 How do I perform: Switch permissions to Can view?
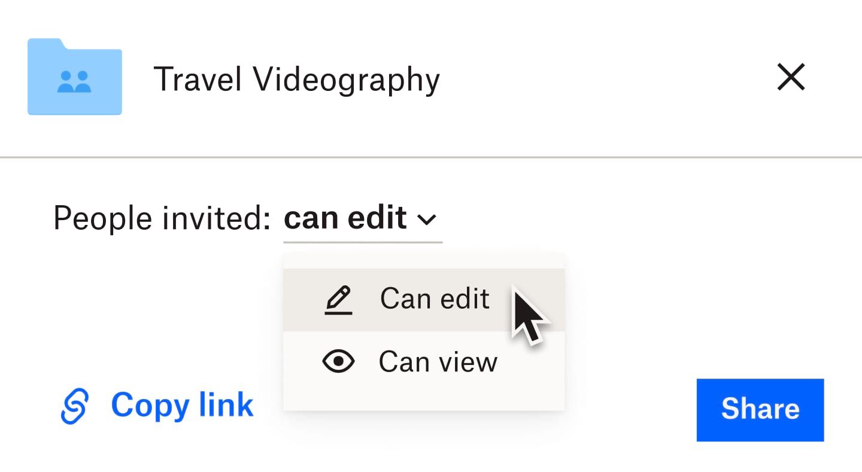point(438,361)
